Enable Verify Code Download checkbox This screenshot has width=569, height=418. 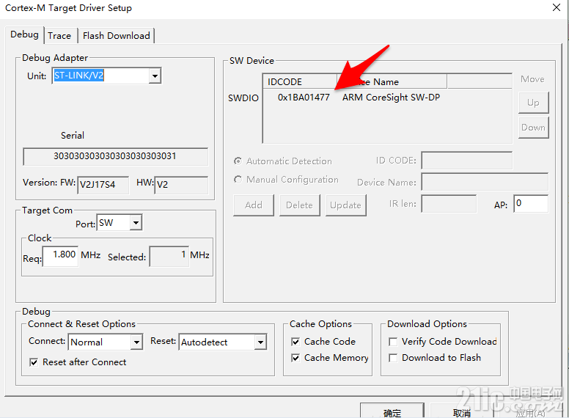coord(393,342)
